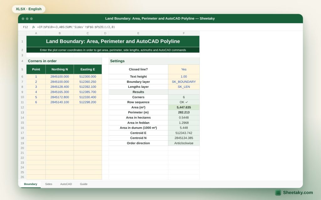Select row 12 header
Screen dimensions: 321x200
pos(22,107)
